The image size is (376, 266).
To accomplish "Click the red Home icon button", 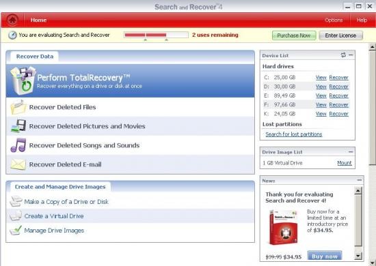I will click(x=12, y=20).
